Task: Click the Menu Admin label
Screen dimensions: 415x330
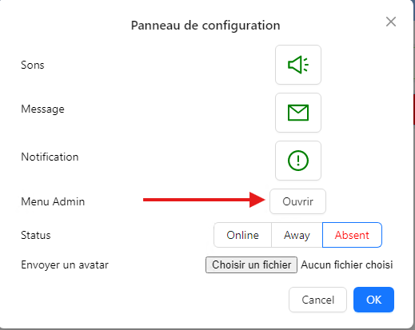Action: pyautogui.click(x=53, y=201)
